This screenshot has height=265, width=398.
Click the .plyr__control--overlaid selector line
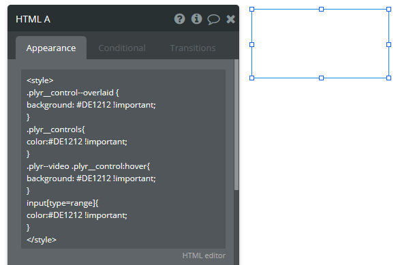coord(73,93)
